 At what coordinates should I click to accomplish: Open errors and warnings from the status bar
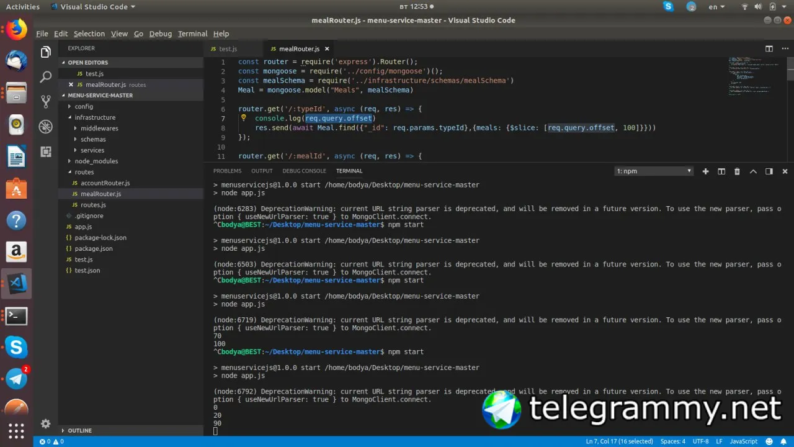pos(51,441)
